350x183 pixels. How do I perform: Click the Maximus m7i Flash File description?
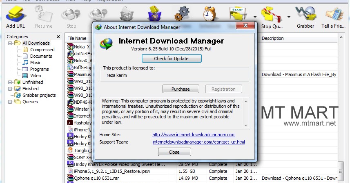click(x=299, y=74)
